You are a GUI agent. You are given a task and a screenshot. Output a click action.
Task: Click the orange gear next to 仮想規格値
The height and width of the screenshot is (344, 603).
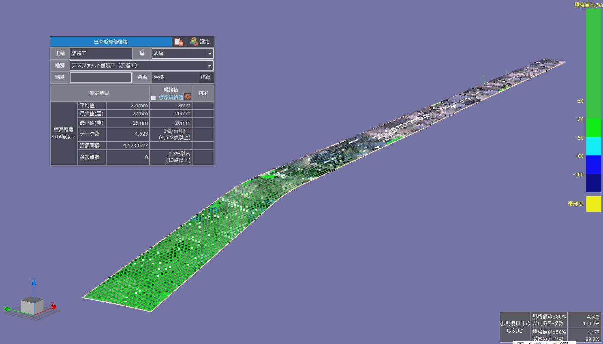(188, 97)
